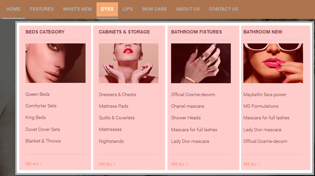Choose Maybellin face power link
Viewport: 315px width, 176px height.
265,95
